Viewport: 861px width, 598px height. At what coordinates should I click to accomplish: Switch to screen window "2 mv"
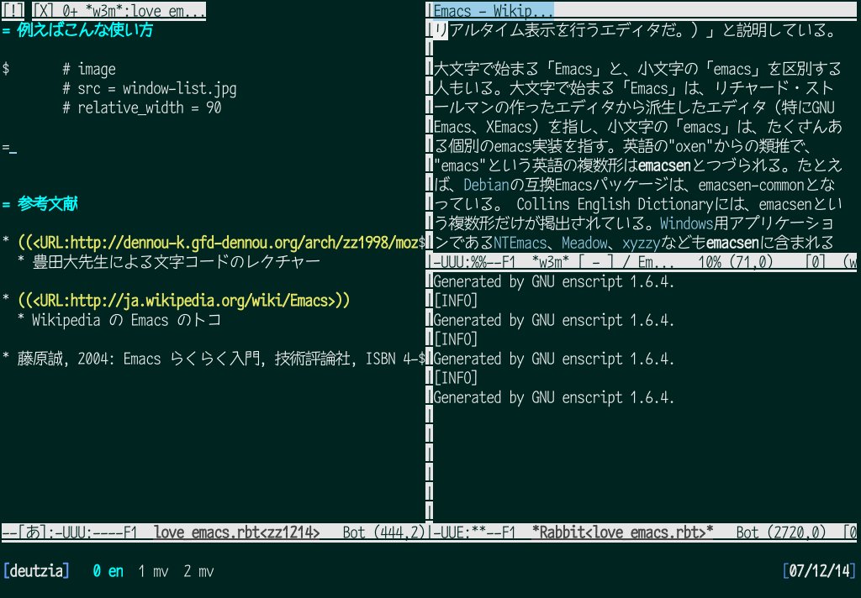coord(198,571)
